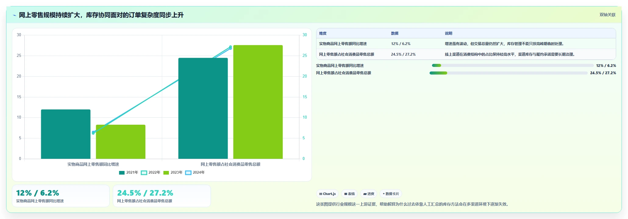Click the footer note starting 这张图提供行业规模
Image resolution: width=628 pixels, height=219 pixels.
(x=413, y=204)
